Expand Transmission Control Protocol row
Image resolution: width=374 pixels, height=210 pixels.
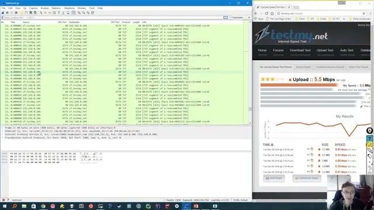2,138
